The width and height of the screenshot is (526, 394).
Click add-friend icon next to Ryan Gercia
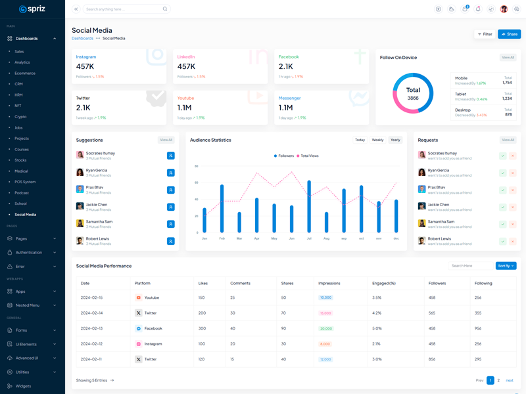pos(170,173)
